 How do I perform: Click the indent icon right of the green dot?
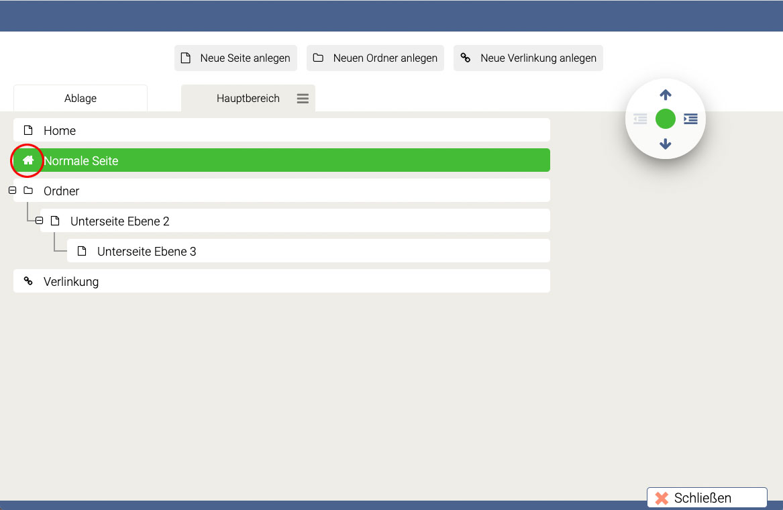(690, 119)
